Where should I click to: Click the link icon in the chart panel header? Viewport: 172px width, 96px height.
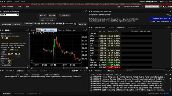pos(86,30)
